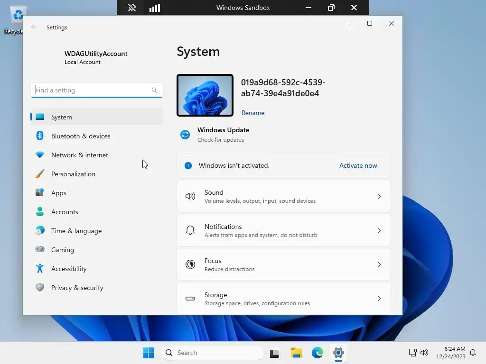Launch File Explorer from taskbar
Screen dimensions: 486x364
pos(296,353)
